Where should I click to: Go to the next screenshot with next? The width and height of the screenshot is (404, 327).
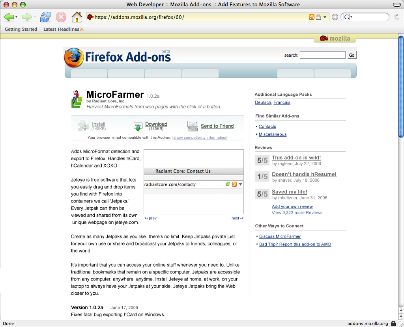pyautogui.click(x=238, y=218)
